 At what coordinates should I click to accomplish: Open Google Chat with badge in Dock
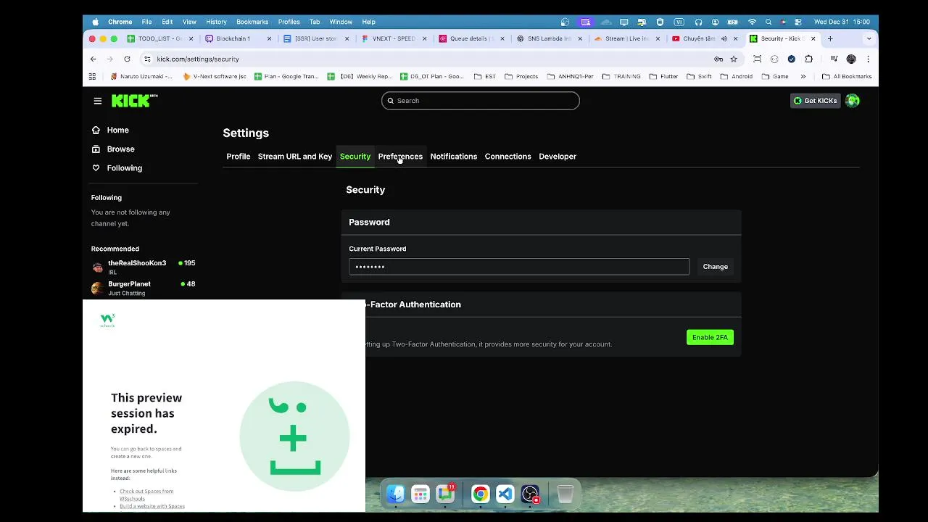point(445,494)
